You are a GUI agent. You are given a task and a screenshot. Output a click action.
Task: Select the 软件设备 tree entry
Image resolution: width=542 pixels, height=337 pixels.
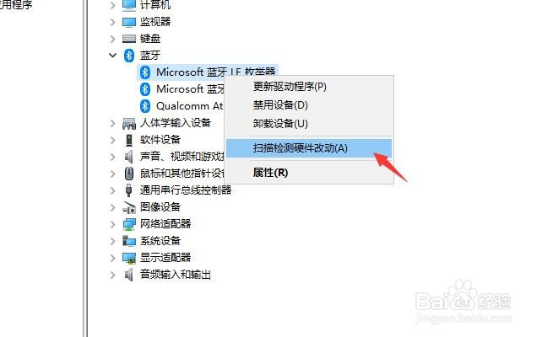click(x=160, y=140)
